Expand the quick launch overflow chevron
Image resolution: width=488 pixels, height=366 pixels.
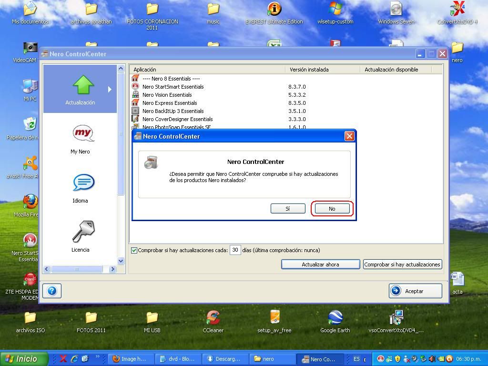coord(97,356)
